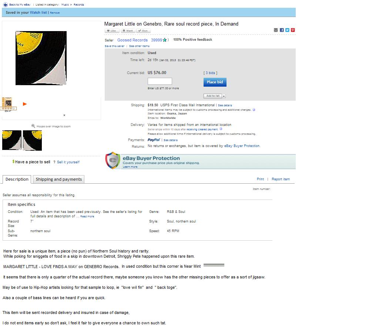Click the eBay Buyer Protection shield icon
379x331 pixels.
coord(113,160)
